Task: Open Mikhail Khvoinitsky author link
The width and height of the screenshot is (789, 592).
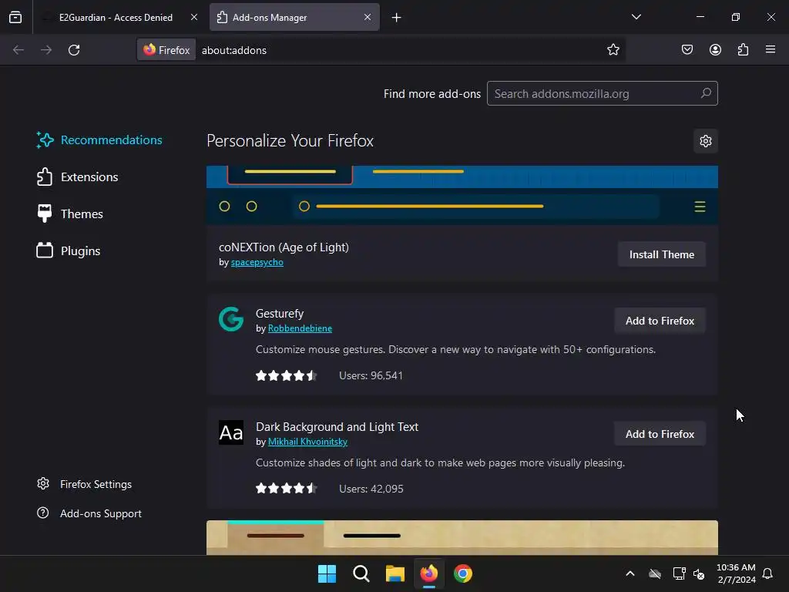Action: (307, 442)
